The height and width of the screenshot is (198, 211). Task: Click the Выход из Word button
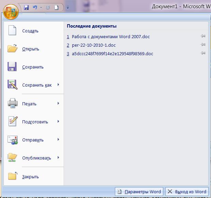click(x=187, y=192)
